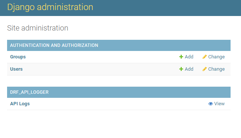Click the empty dark blue header bar area
Screen dimensions: 241x138
point(166,8)
